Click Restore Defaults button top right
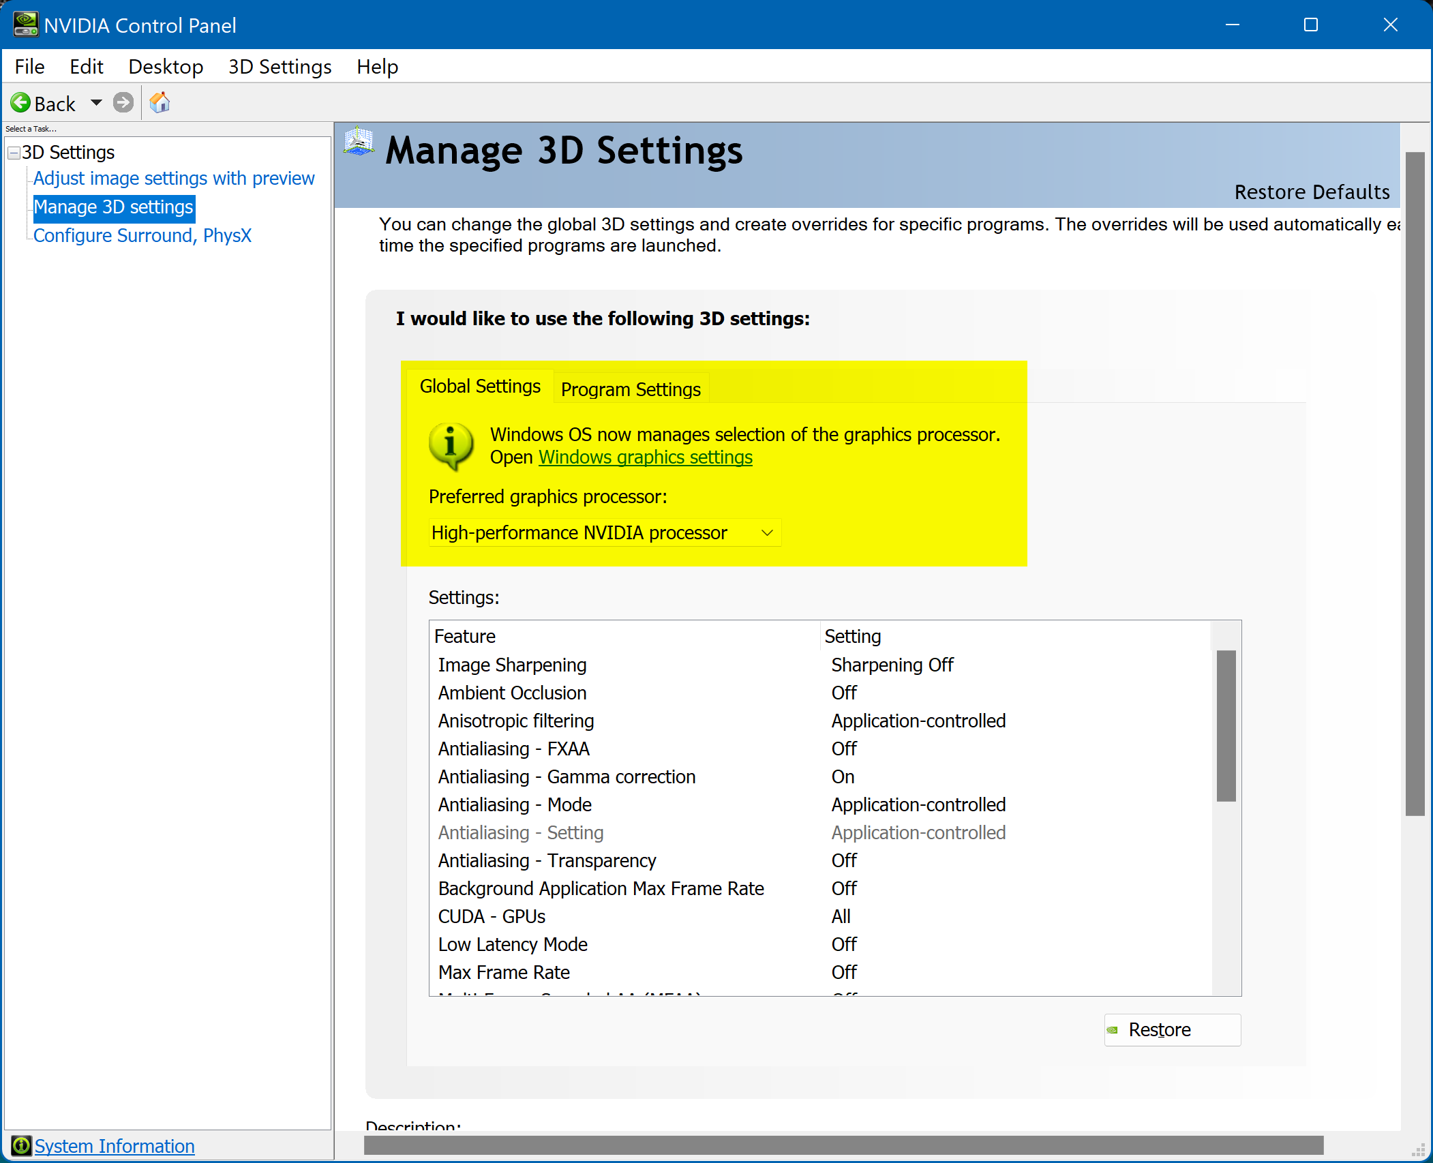The image size is (1433, 1163). pyautogui.click(x=1311, y=191)
